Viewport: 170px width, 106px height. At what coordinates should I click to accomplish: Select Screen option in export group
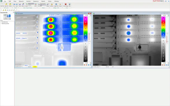(x=30, y=5)
